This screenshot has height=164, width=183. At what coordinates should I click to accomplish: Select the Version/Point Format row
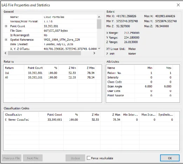point(50,21)
